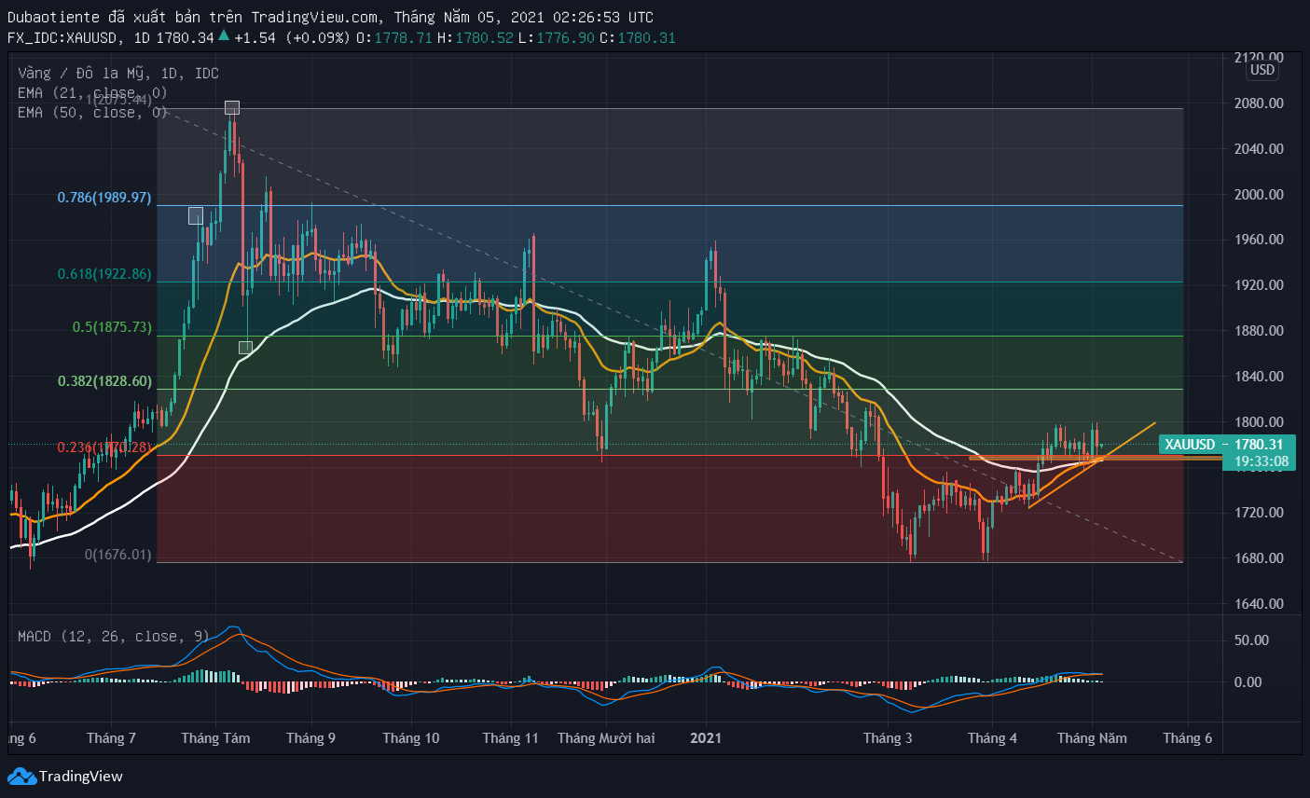
Task: Click 1680.00 on the price axis
Action: tap(1259, 557)
